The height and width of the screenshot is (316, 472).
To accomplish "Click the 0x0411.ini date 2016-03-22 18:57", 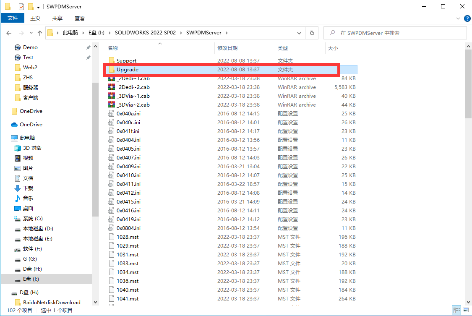I will [x=238, y=184].
